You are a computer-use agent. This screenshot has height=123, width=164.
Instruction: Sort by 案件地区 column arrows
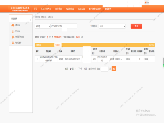click(95, 54)
